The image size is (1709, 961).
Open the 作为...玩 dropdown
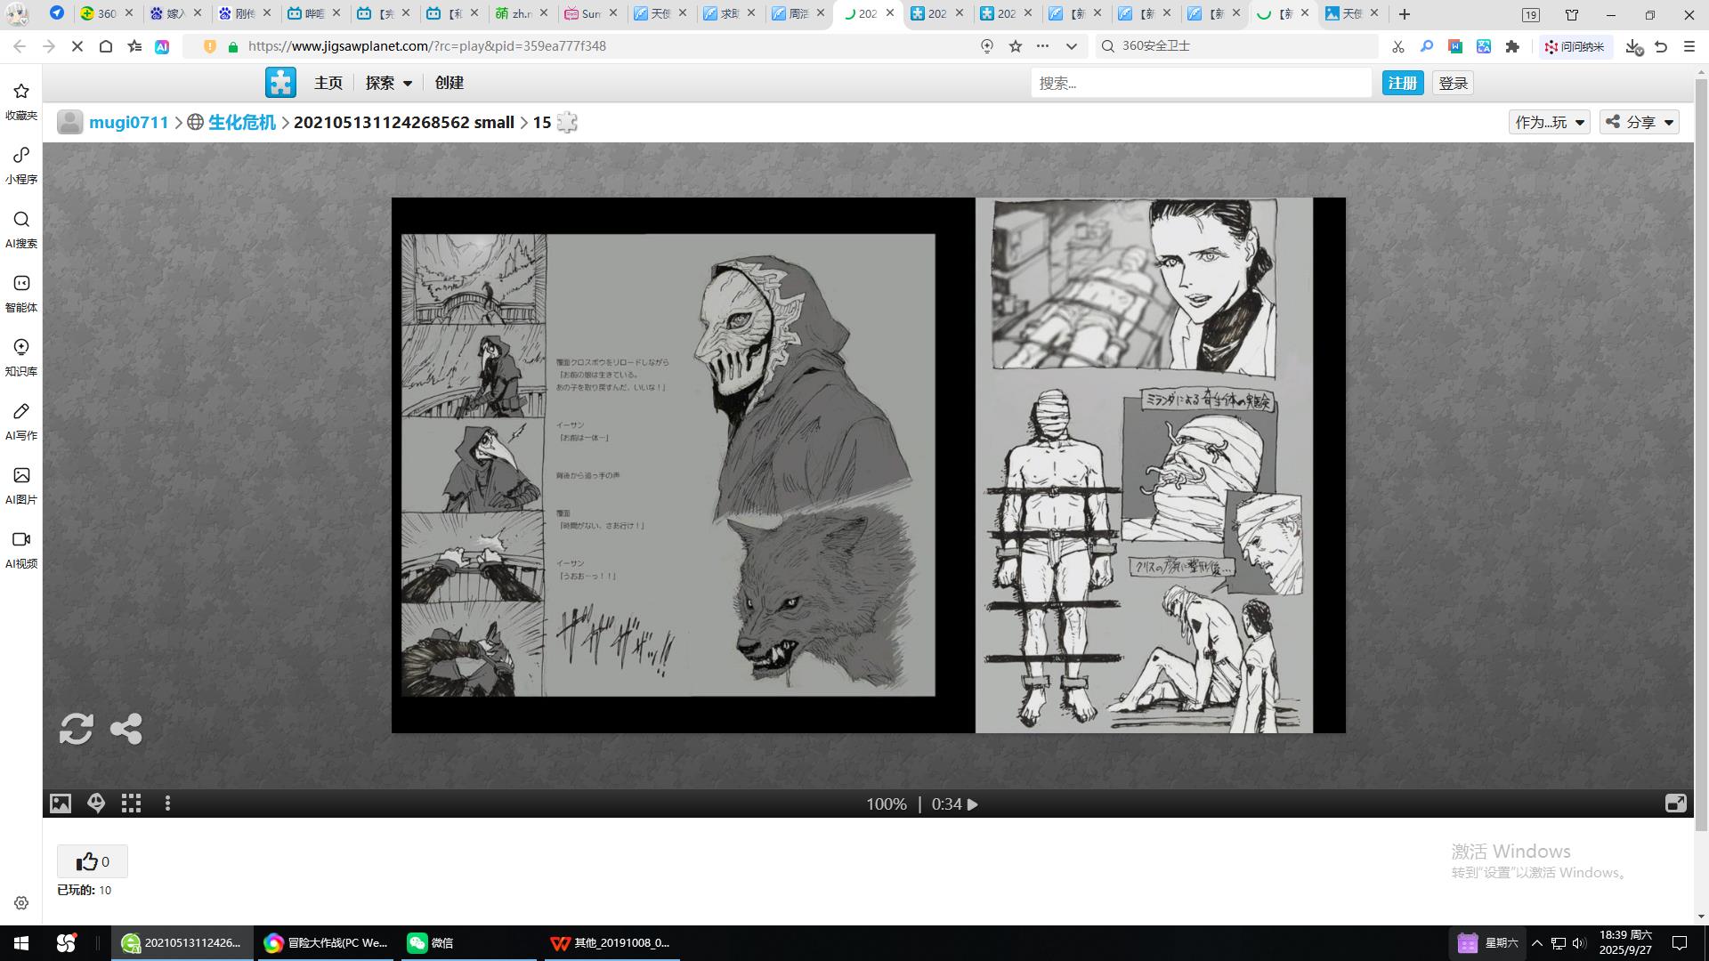pyautogui.click(x=1550, y=122)
